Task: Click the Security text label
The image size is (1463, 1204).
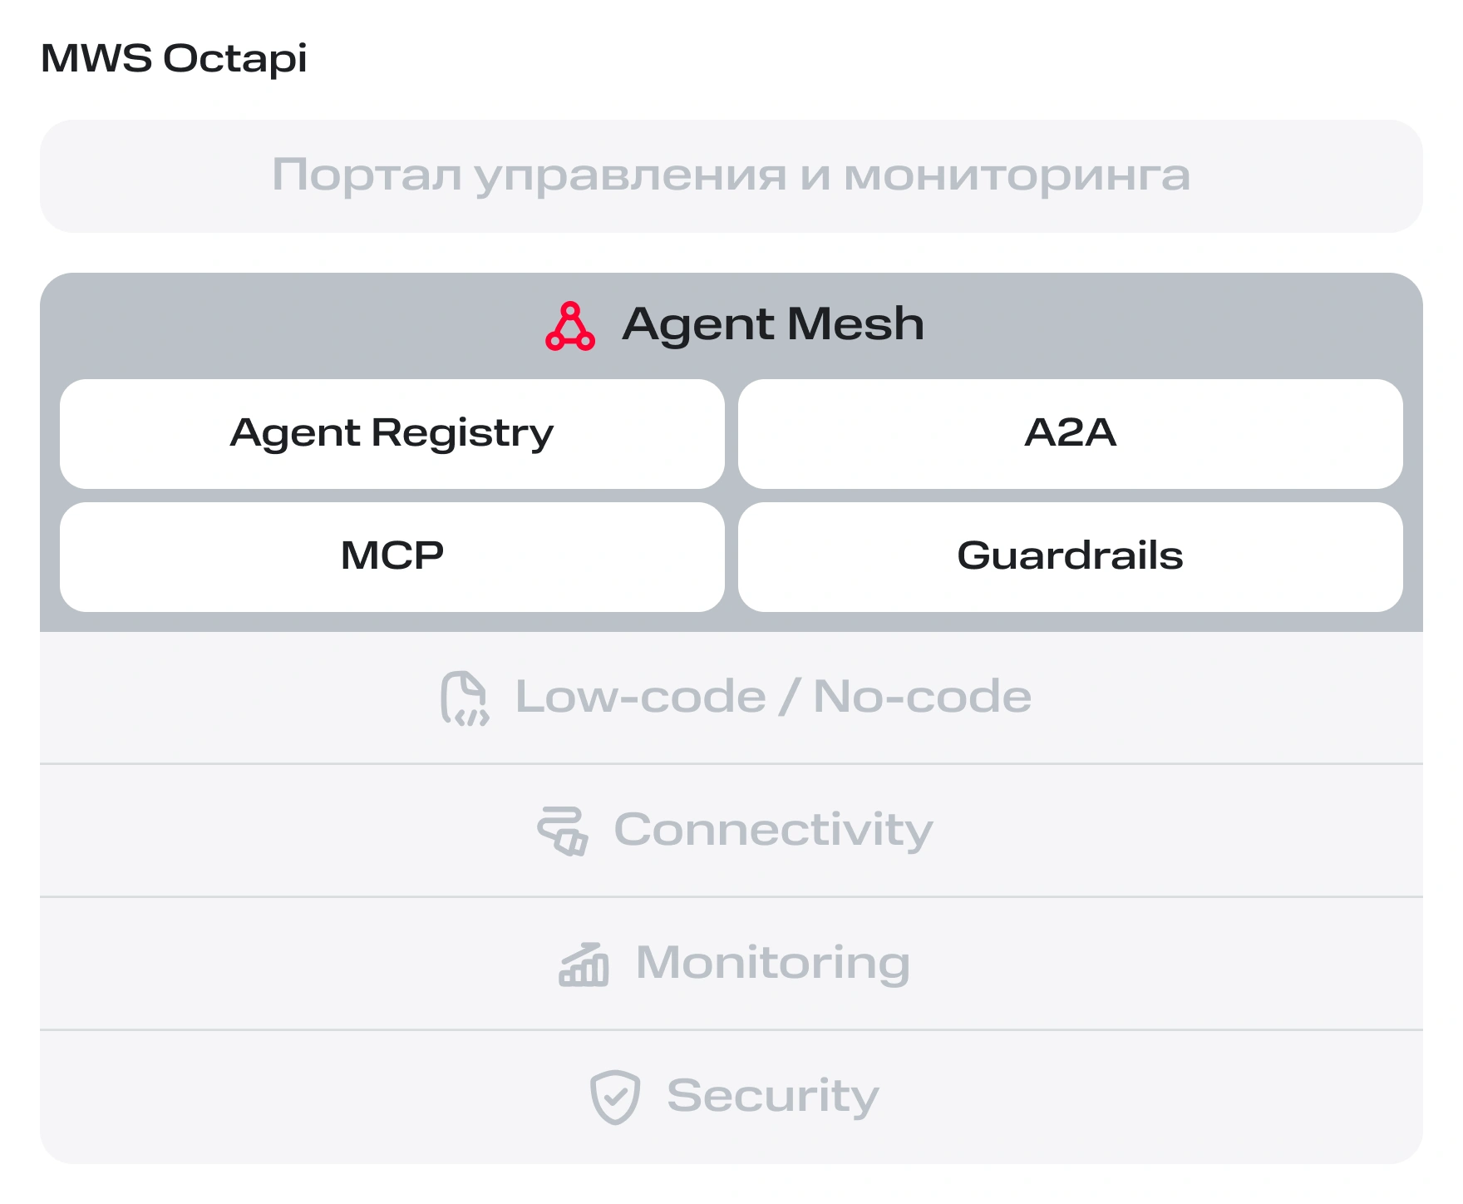Action: point(773,1097)
